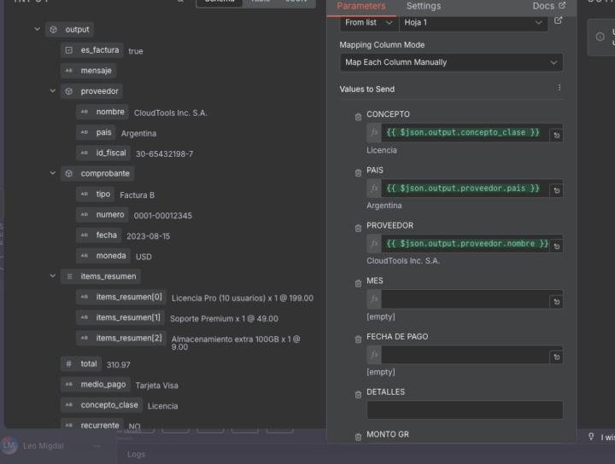Reset the CONCEPTO field value
This screenshot has height=464, width=615.
[556, 136]
